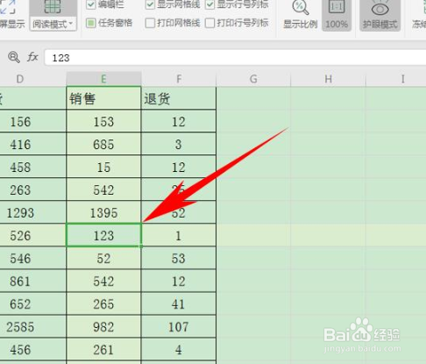Select the cell containing 685
This screenshot has width=426, height=364.
pyautogui.click(x=103, y=144)
